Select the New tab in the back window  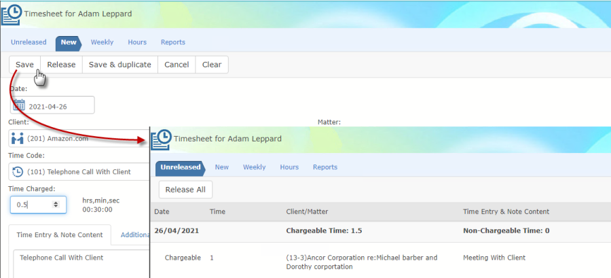coord(69,44)
